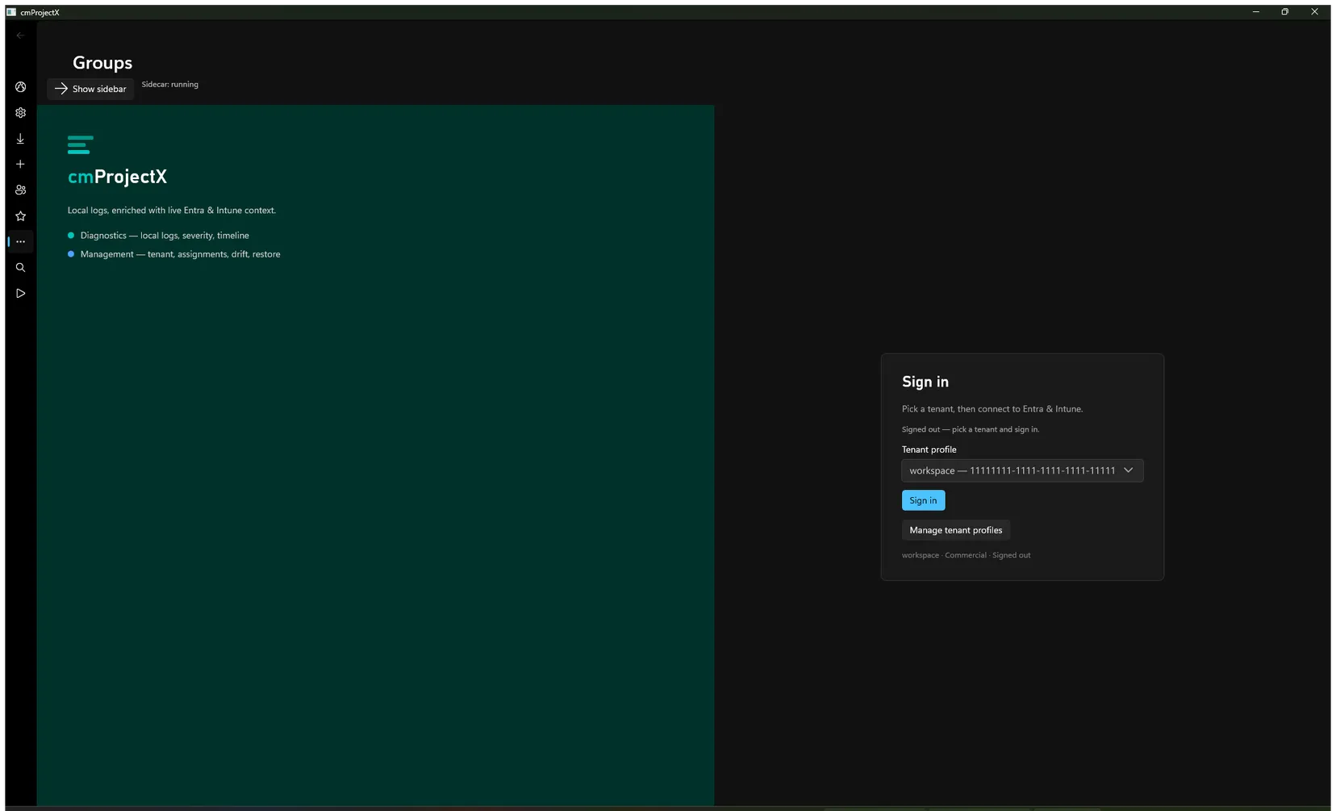The height and width of the screenshot is (811, 1336).
Task: Expand the Tenant profile dropdown
Action: click(1022, 470)
